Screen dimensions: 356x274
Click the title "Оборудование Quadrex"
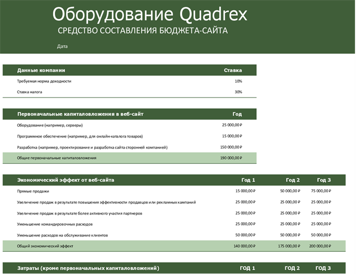click(150, 15)
